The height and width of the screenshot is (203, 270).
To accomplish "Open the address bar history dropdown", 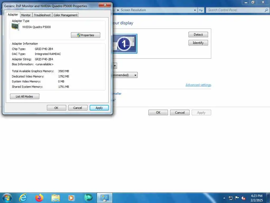I will (x=195, y=10).
